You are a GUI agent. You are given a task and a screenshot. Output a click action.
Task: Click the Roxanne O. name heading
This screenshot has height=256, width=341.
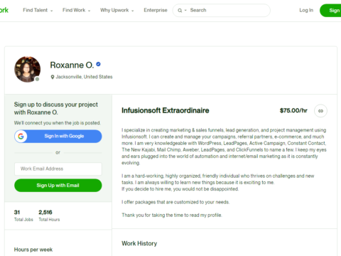[72, 65]
